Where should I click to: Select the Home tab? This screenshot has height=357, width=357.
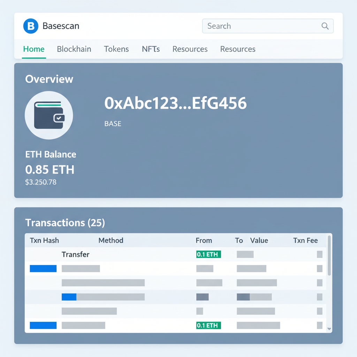click(33, 49)
